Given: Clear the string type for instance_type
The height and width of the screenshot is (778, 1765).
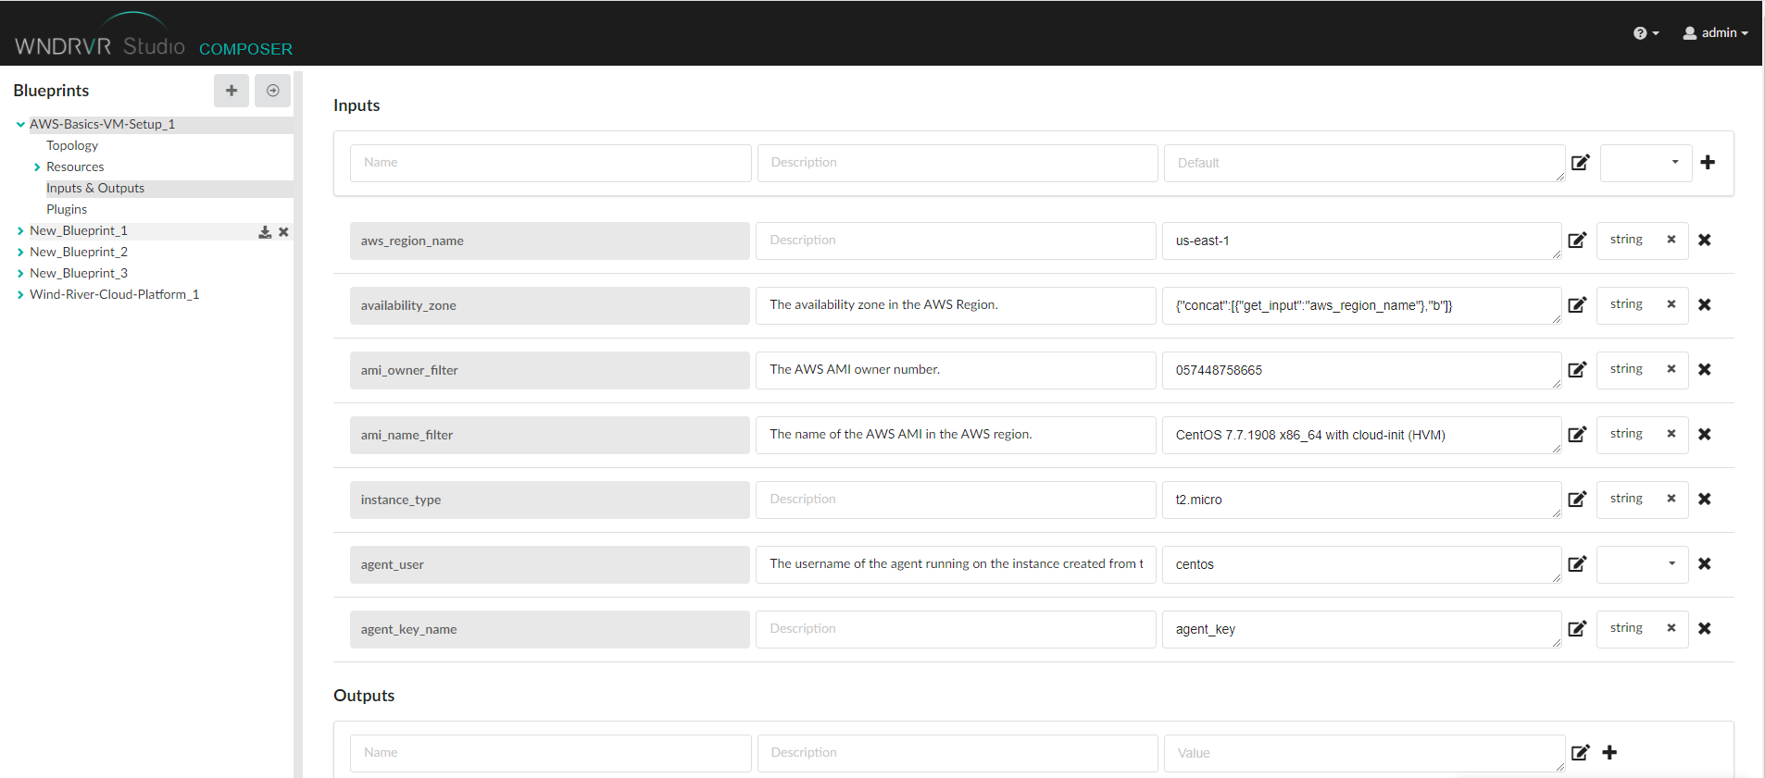Looking at the screenshot, I should [x=1671, y=499].
